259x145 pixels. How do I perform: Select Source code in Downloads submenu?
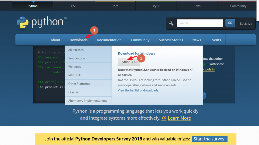(x=89, y=58)
